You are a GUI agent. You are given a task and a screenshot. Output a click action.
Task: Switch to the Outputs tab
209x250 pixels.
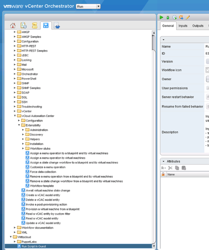click(x=198, y=26)
